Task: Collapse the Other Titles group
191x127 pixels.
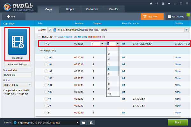Action: [x=41, y=51]
